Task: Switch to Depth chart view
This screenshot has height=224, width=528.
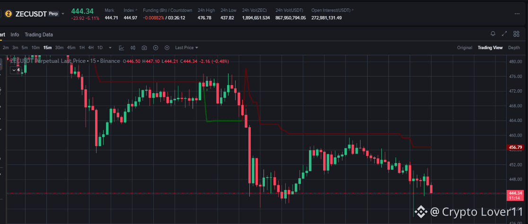Action: (x=514, y=48)
